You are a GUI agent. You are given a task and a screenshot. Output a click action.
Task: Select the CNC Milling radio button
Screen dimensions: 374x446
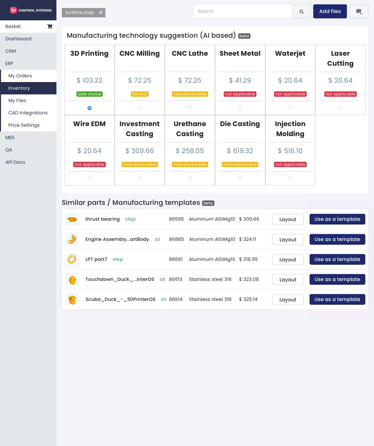tap(140, 108)
